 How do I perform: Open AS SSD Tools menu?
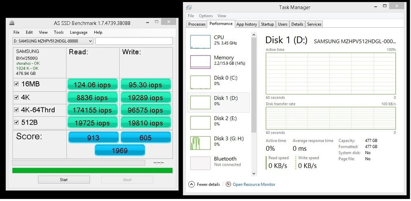pyautogui.click(x=59, y=32)
